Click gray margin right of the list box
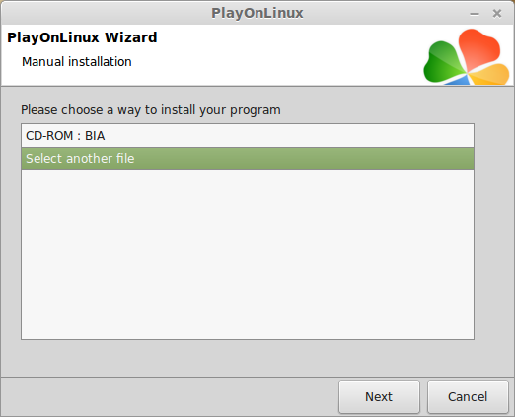This screenshot has width=515, height=417. [x=494, y=232]
